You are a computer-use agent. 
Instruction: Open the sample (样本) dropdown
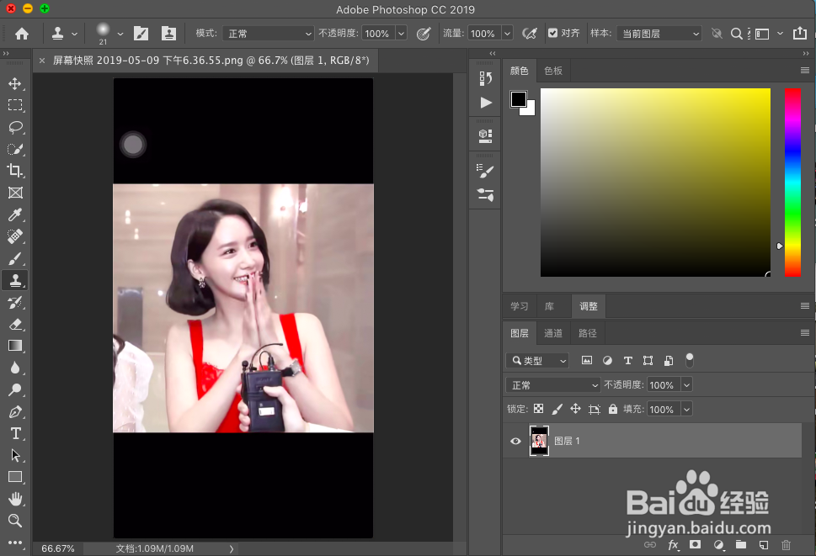[x=659, y=34]
